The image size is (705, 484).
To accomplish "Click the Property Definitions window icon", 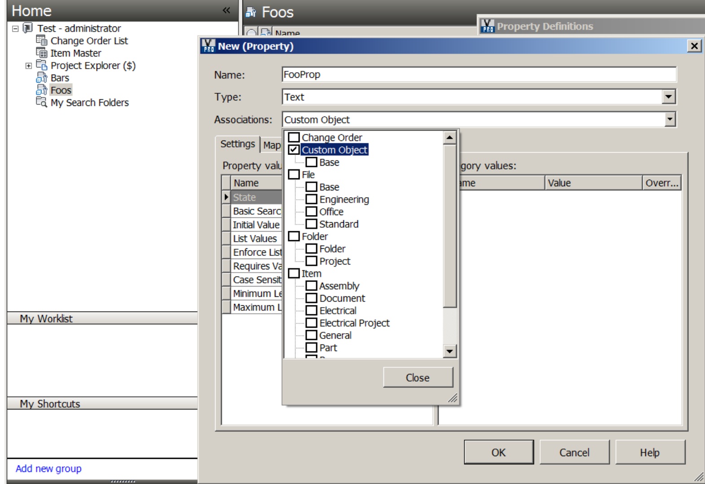I will [x=488, y=26].
